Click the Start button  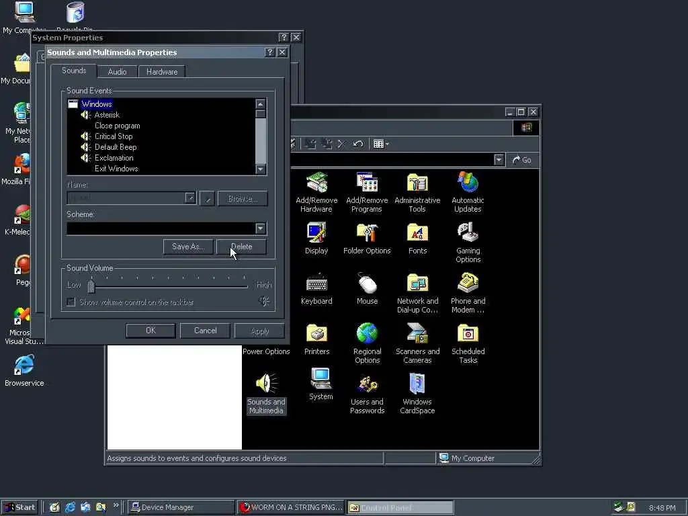point(19,507)
